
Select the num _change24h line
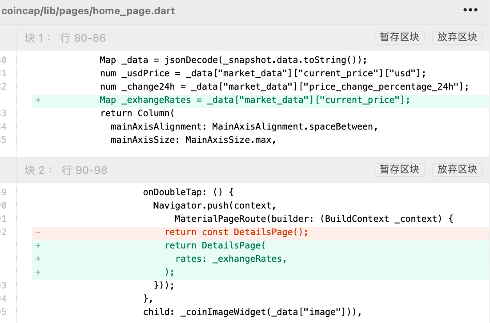pyautogui.click(x=284, y=87)
